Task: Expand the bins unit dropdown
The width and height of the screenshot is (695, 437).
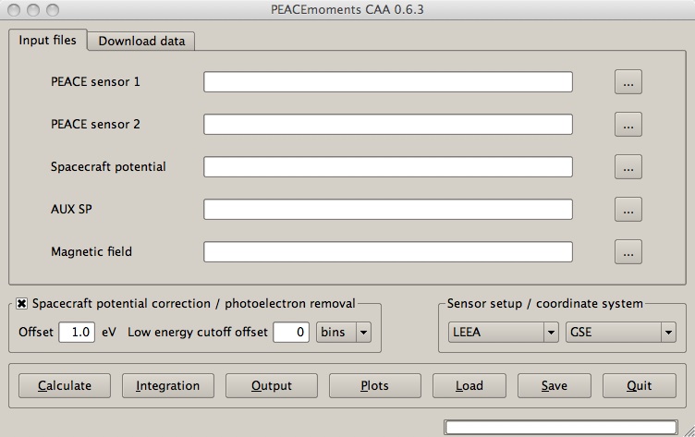Action: pyautogui.click(x=344, y=332)
